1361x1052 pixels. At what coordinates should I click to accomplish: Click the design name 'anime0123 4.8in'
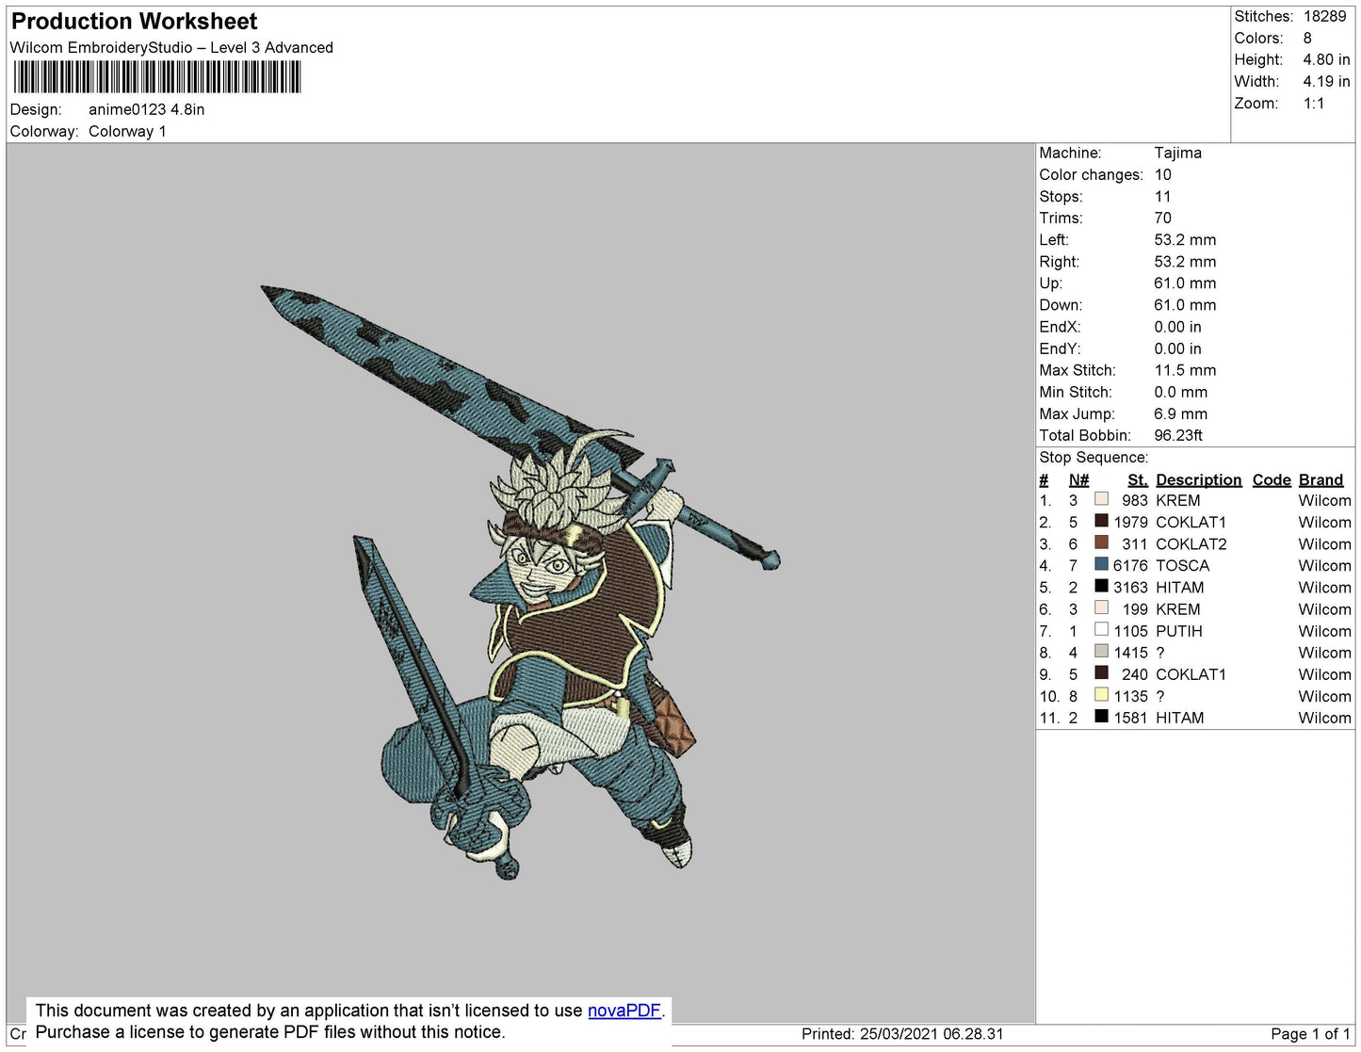pyautogui.click(x=146, y=109)
